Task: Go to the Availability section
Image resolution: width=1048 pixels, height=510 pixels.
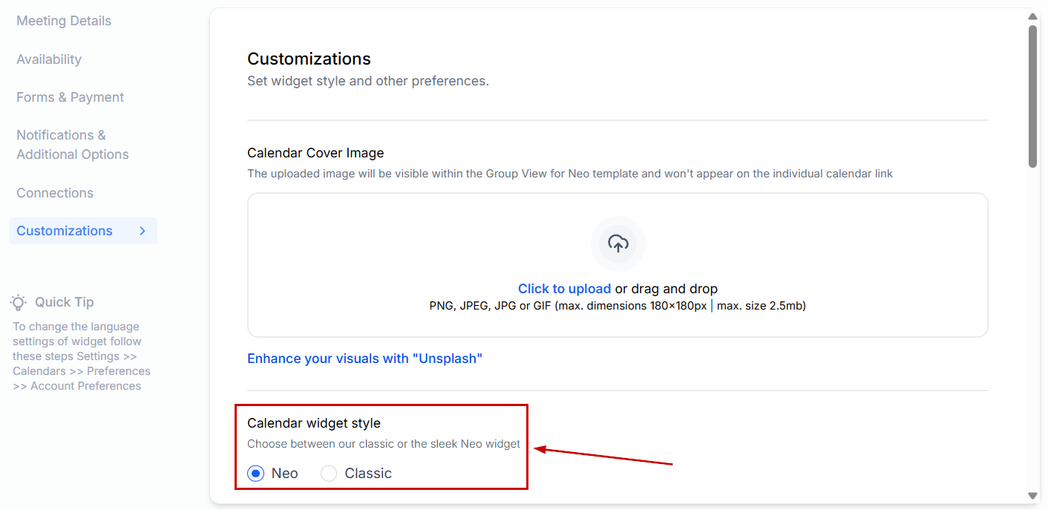Action: (49, 59)
